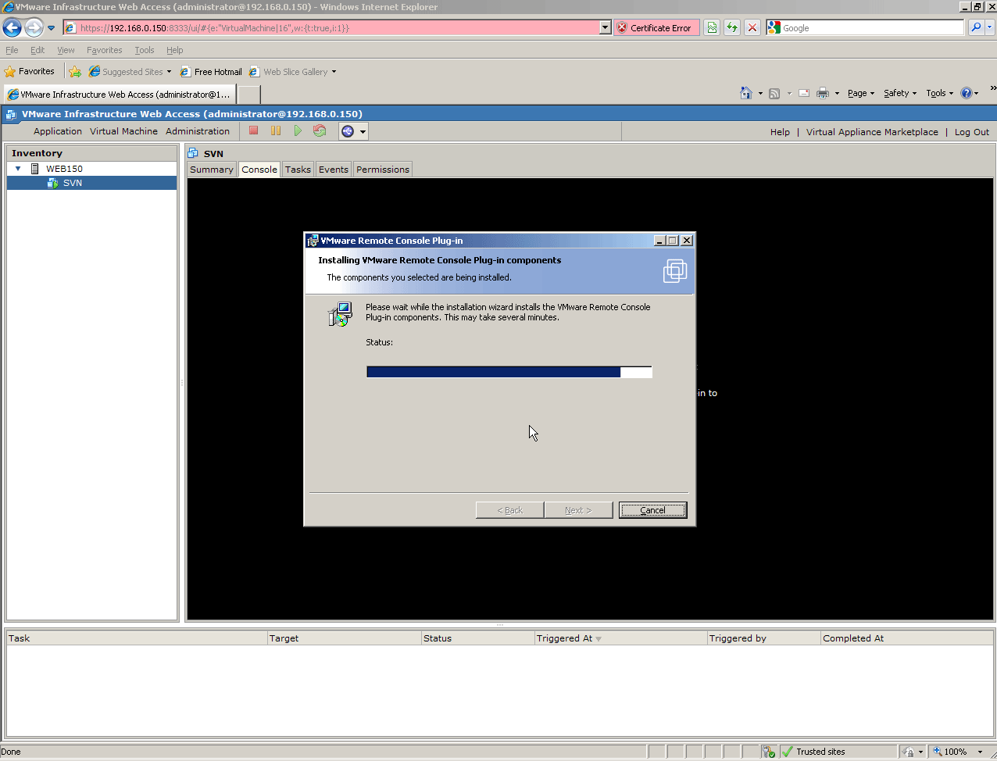The image size is (997, 761).
Task: Click the blue Help question mark icon
Action: click(x=967, y=93)
